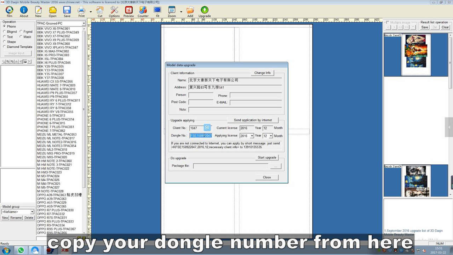
Task: Click Send application by internet button
Action: tap(253, 120)
